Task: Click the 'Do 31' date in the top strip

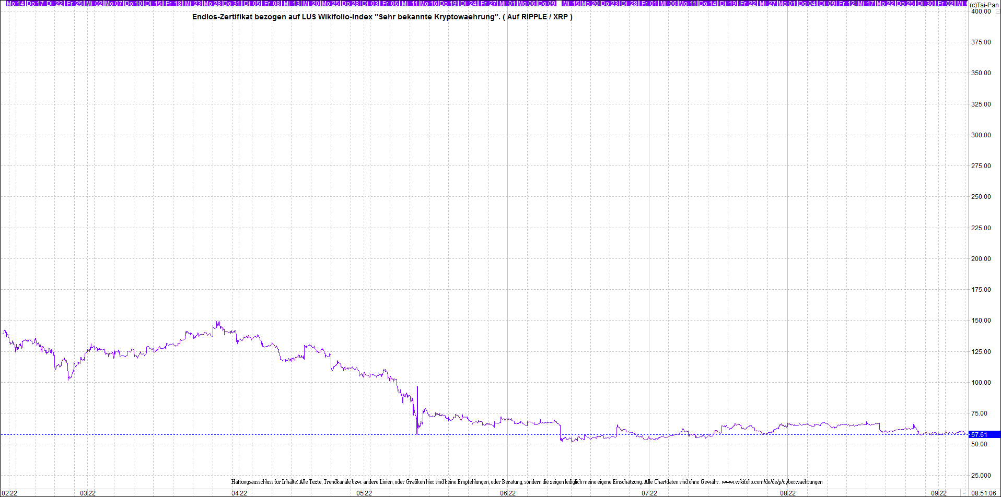Action: tap(232, 4)
